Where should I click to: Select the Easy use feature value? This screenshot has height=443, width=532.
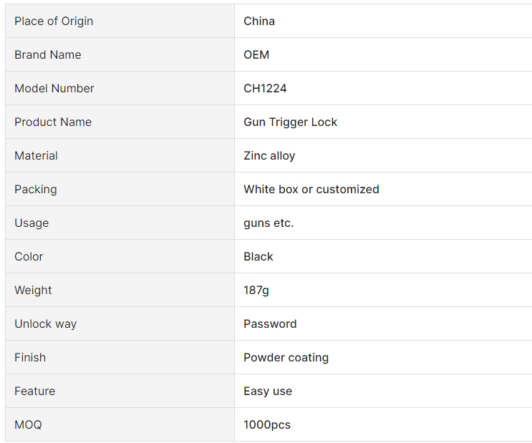[x=268, y=391]
